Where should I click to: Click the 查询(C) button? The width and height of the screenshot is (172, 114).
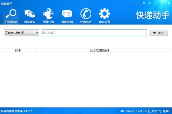coord(159,33)
